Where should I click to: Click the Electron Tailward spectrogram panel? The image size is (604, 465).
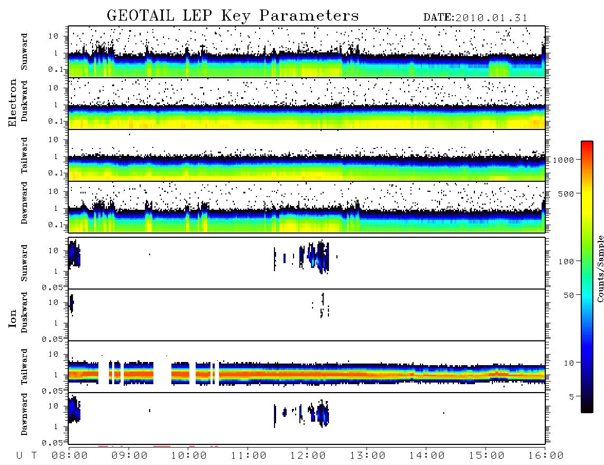point(307,155)
